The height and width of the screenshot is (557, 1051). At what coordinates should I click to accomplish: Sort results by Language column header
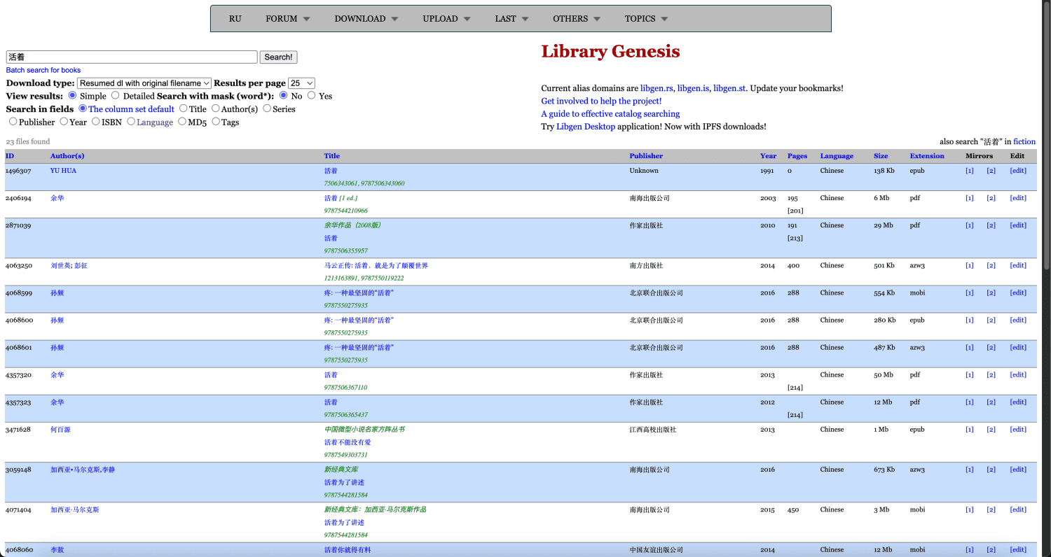837,156
